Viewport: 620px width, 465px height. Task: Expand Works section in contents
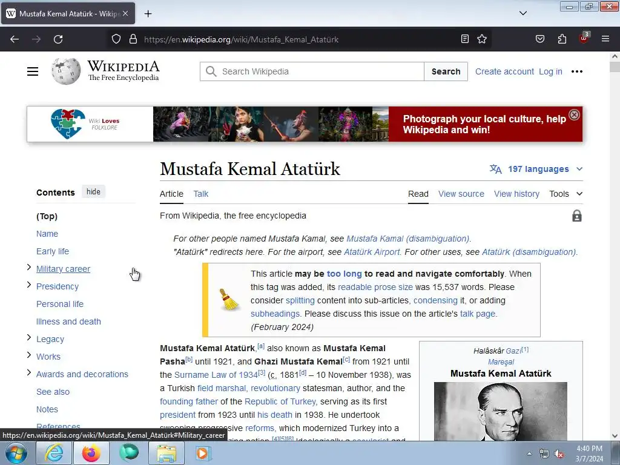tap(29, 355)
